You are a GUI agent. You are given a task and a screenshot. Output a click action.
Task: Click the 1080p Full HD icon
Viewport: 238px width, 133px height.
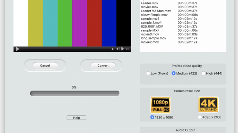[160, 105]
